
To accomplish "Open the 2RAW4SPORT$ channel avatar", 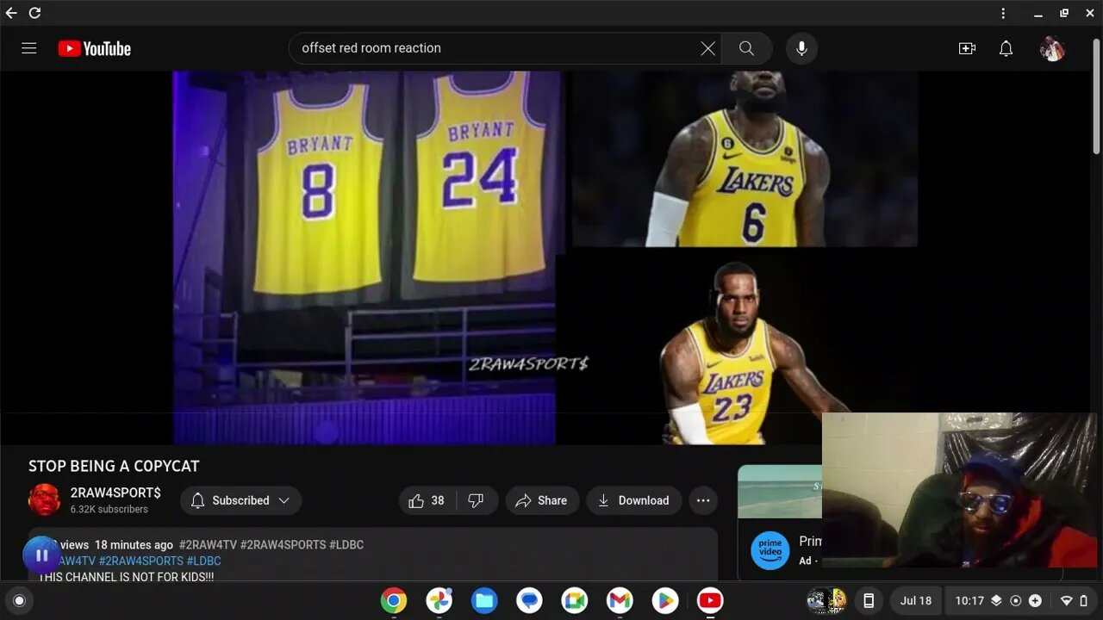I will coord(45,500).
